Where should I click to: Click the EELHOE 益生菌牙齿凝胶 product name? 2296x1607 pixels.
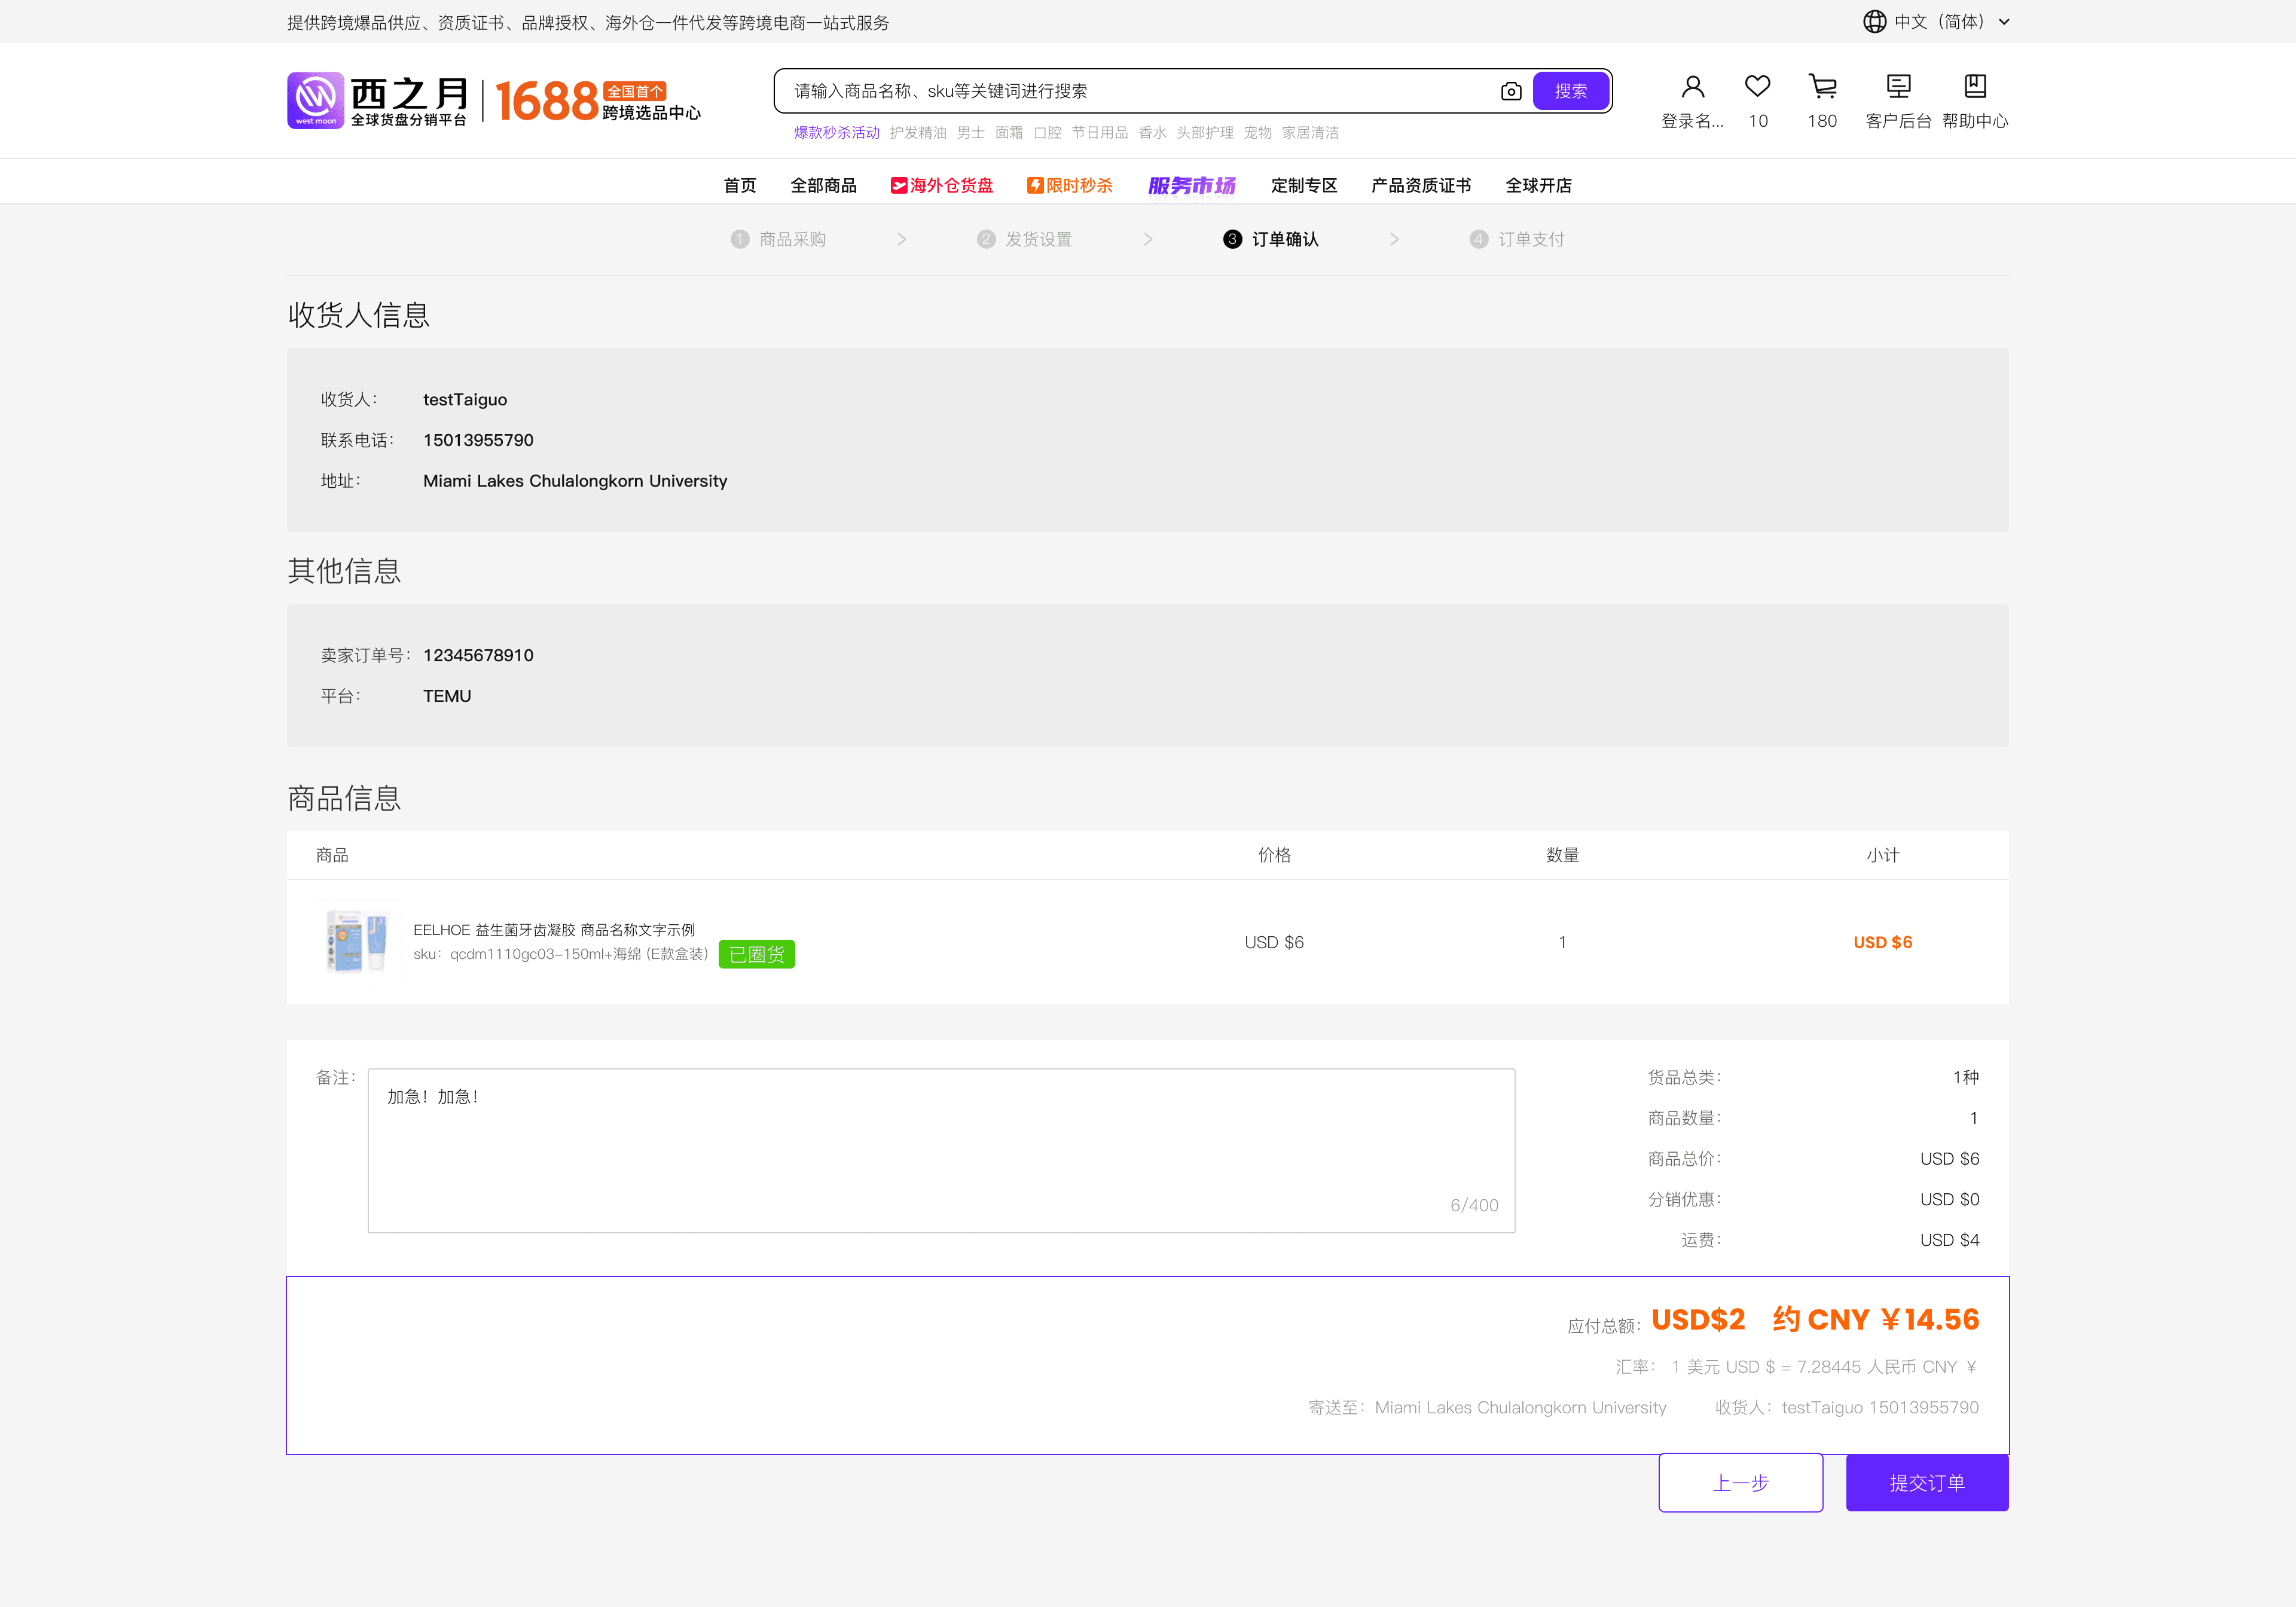tap(554, 930)
